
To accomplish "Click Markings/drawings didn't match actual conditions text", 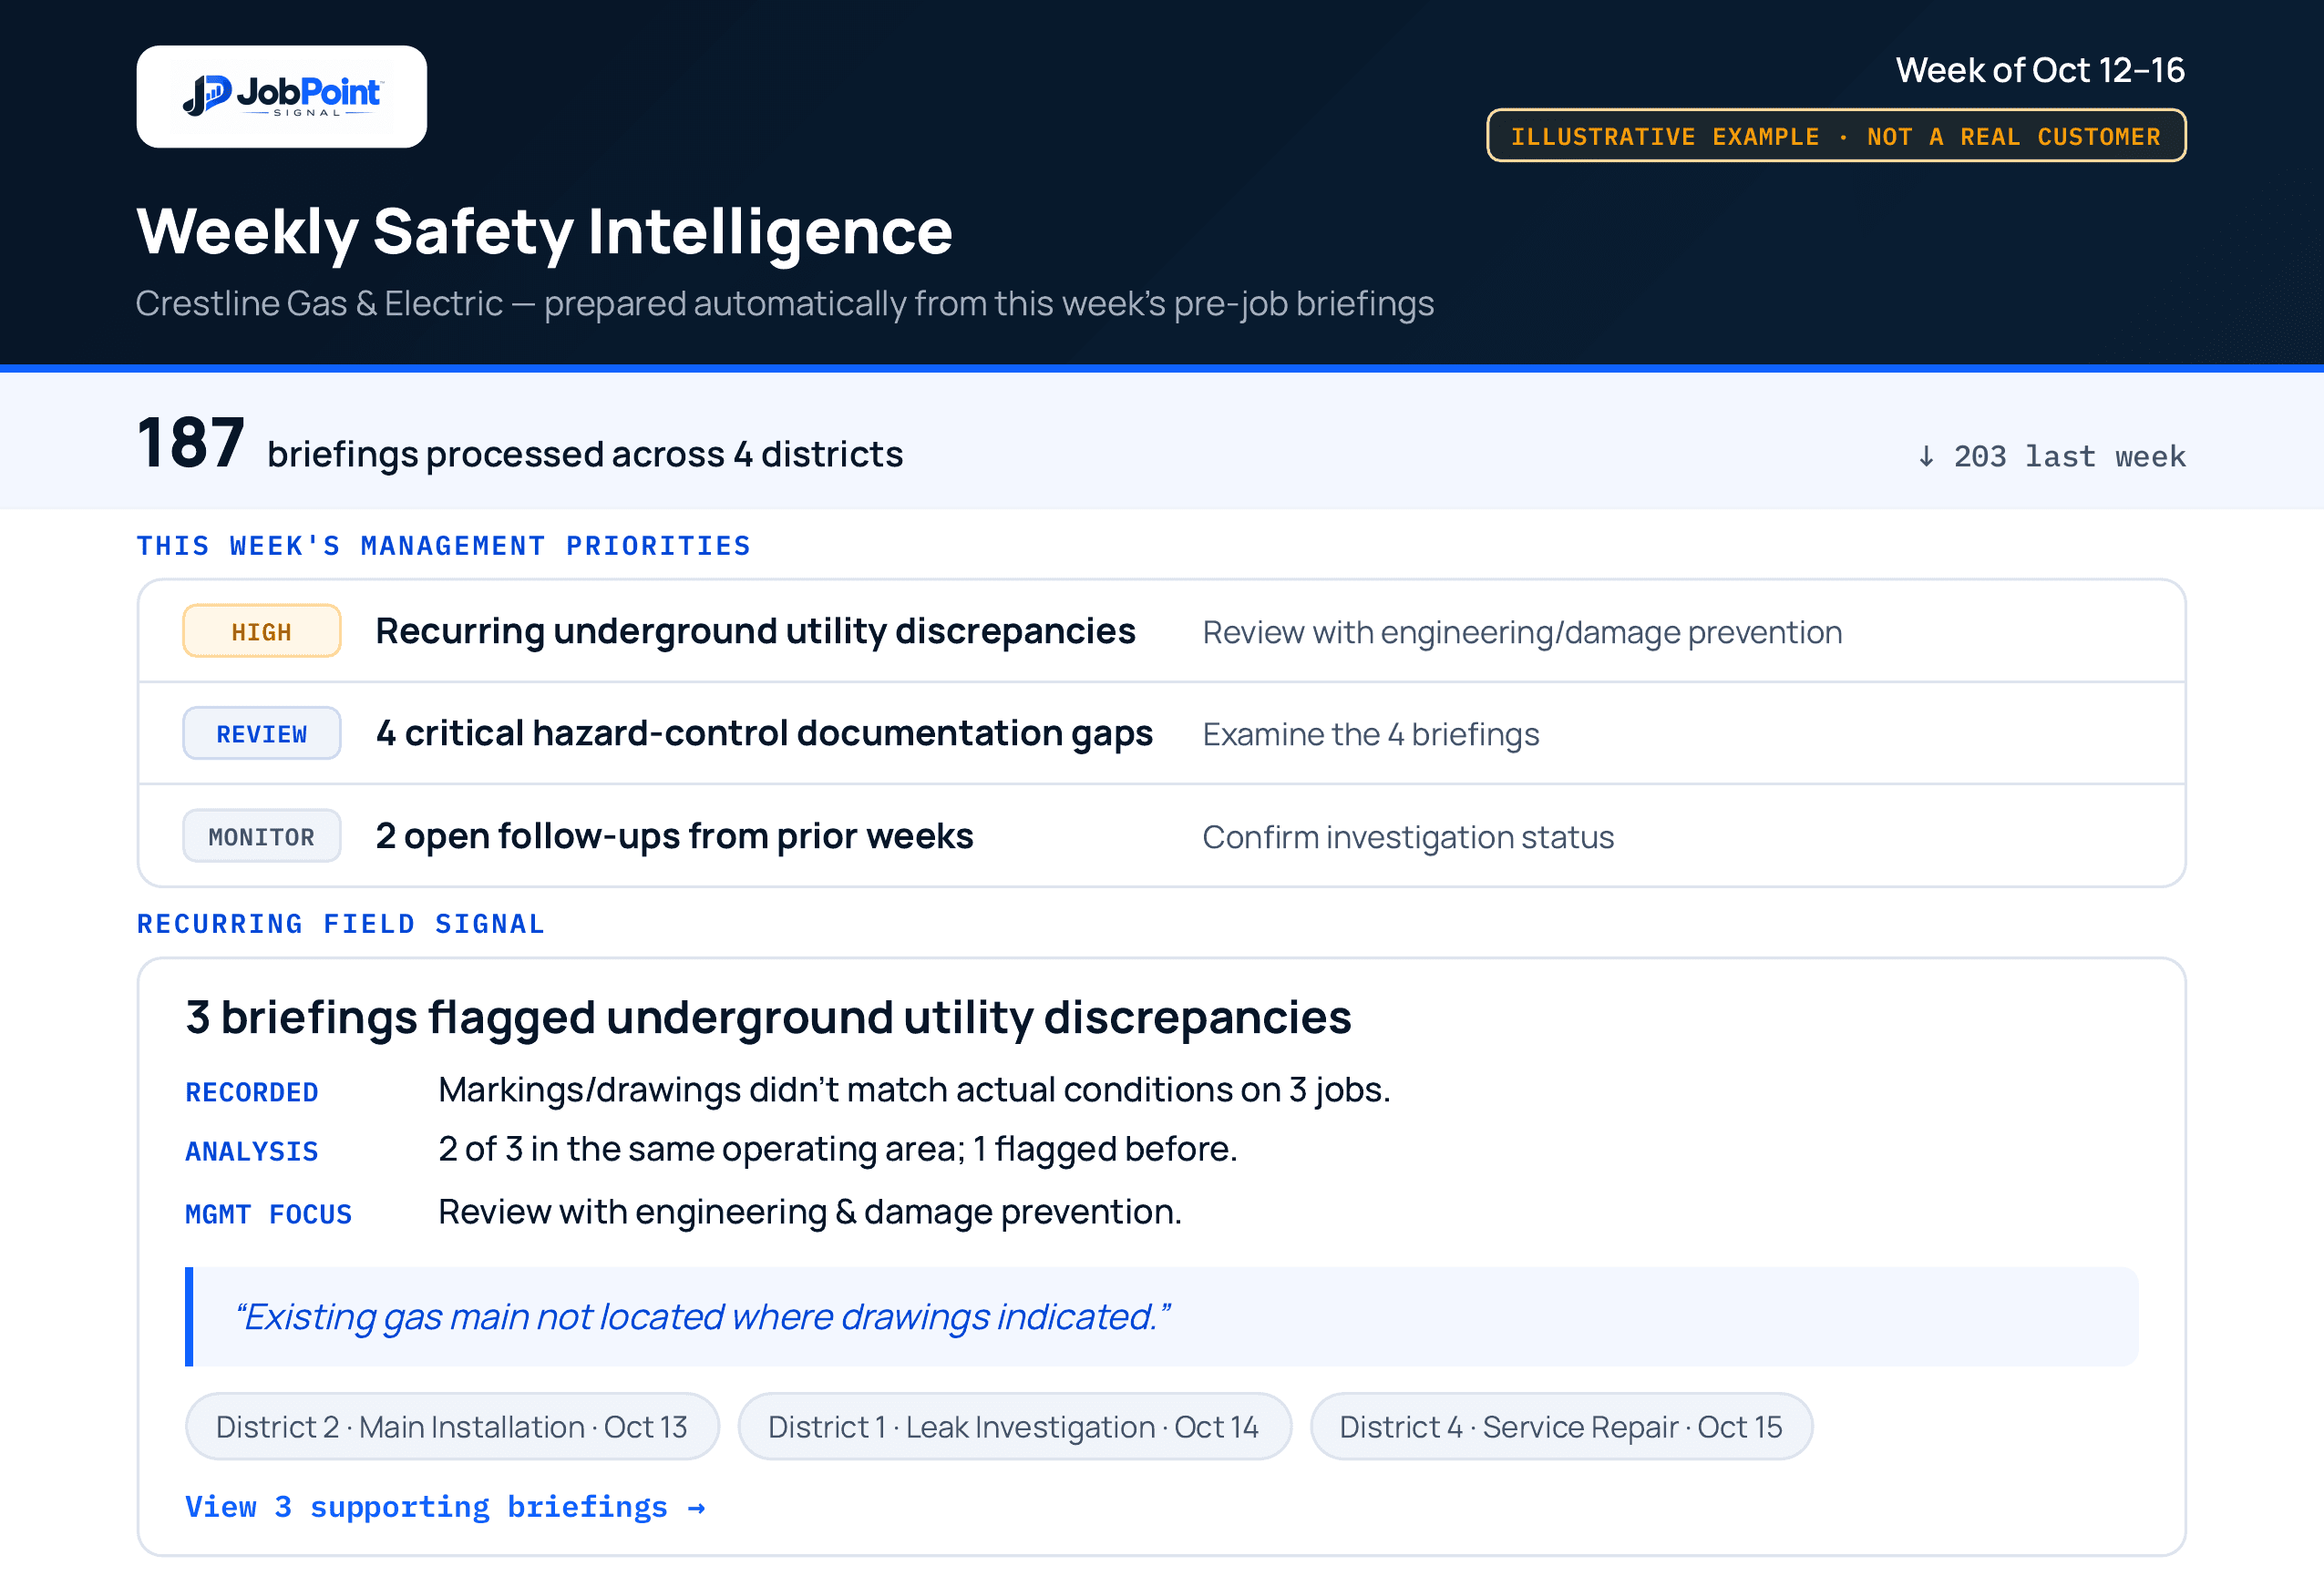I will (x=914, y=1090).
